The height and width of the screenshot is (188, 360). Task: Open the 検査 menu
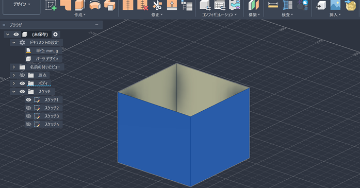287,15
